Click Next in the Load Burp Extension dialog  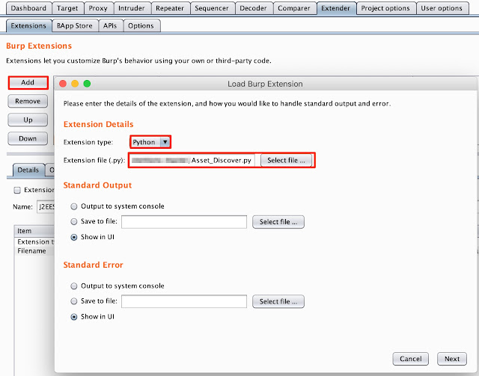[452, 359]
